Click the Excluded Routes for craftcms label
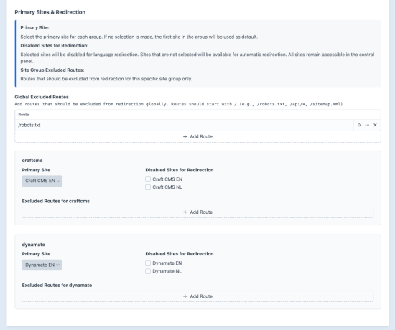Image resolution: width=395 pixels, height=330 pixels. tap(56, 201)
